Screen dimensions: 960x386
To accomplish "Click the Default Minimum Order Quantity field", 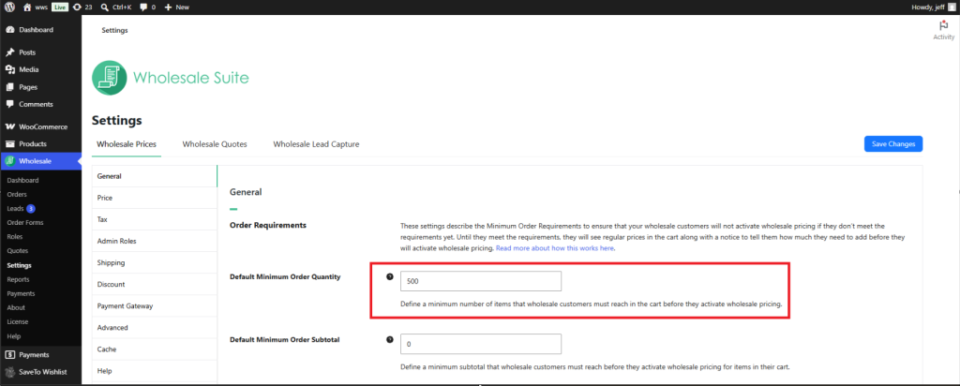I will [x=481, y=281].
